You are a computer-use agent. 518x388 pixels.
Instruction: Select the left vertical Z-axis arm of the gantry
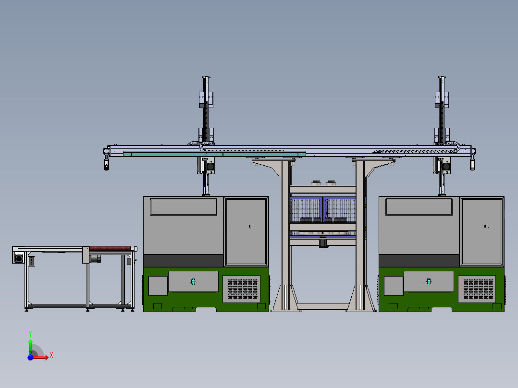pyautogui.click(x=206, y=136)
